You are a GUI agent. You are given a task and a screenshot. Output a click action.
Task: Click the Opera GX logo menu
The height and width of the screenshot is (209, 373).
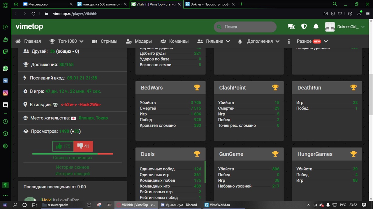click(5, 5)
